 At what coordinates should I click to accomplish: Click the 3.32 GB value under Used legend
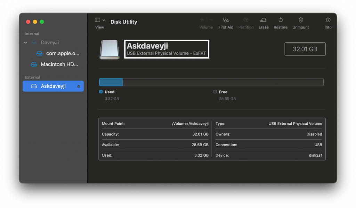(112, 99)
